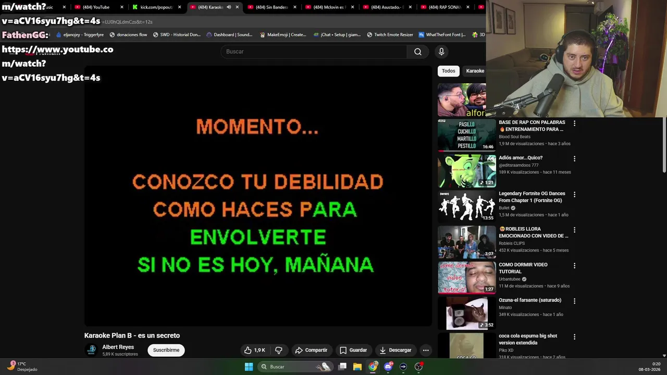
Task: Close the Sin Bandera tab
Action: pos(295,7)
